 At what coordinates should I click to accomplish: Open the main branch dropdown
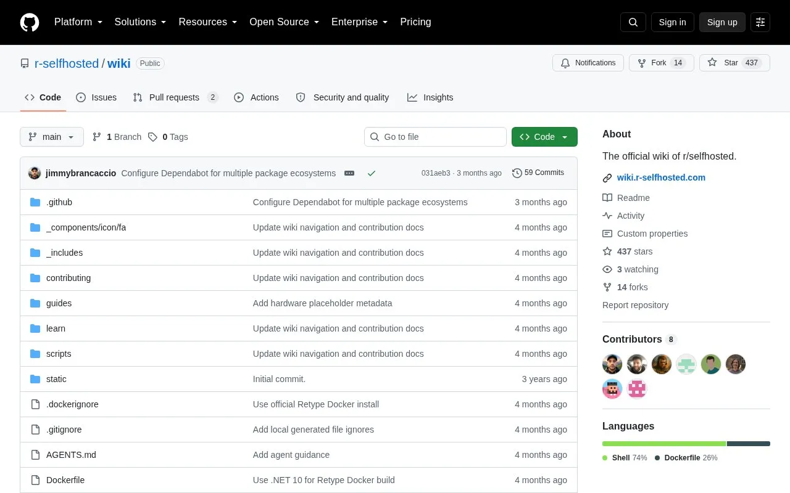tap(52, 137)
